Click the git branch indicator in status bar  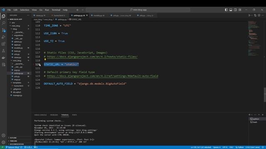12,147
